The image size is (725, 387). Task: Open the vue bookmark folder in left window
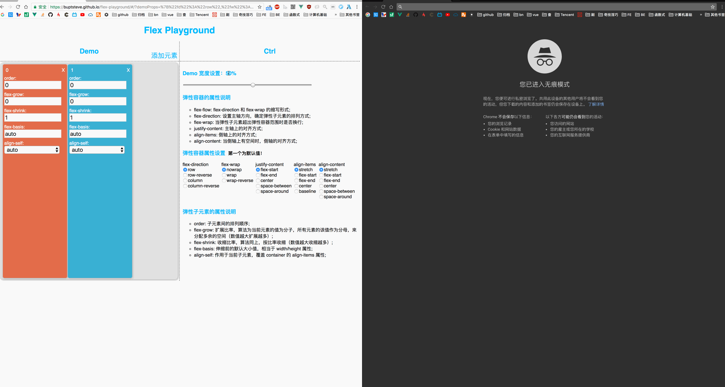coord(167,15)
